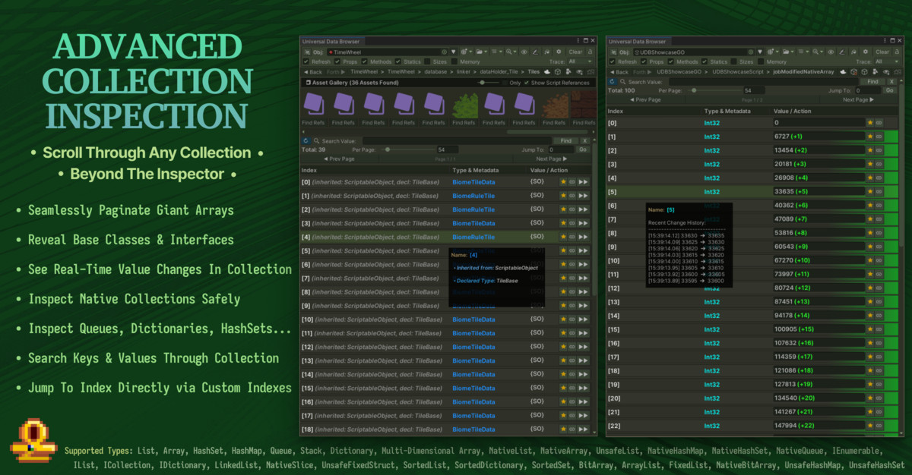912x475 pixels.
Task: Click the pencil icon in right browser toolbar
Action: pyautogui.click(x=842, y=52)
